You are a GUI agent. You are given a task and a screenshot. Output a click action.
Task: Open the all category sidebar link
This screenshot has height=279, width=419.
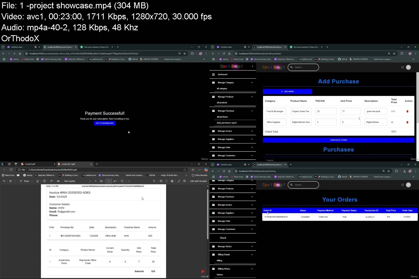(222, 89)
